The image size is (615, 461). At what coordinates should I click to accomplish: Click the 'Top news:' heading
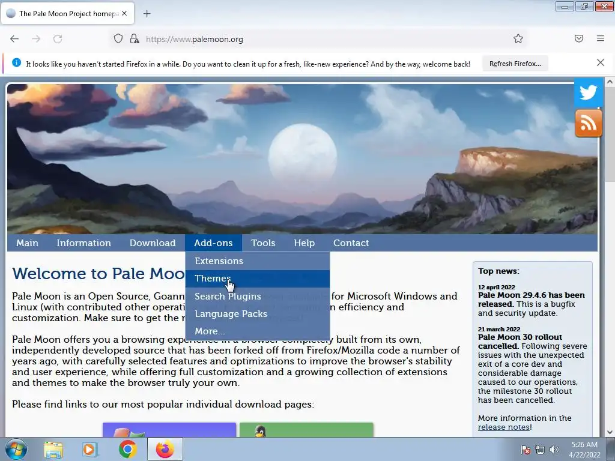tap(498, 271)
